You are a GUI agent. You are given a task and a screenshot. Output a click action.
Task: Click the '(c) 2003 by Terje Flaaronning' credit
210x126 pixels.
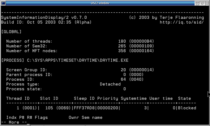[166, 17]
